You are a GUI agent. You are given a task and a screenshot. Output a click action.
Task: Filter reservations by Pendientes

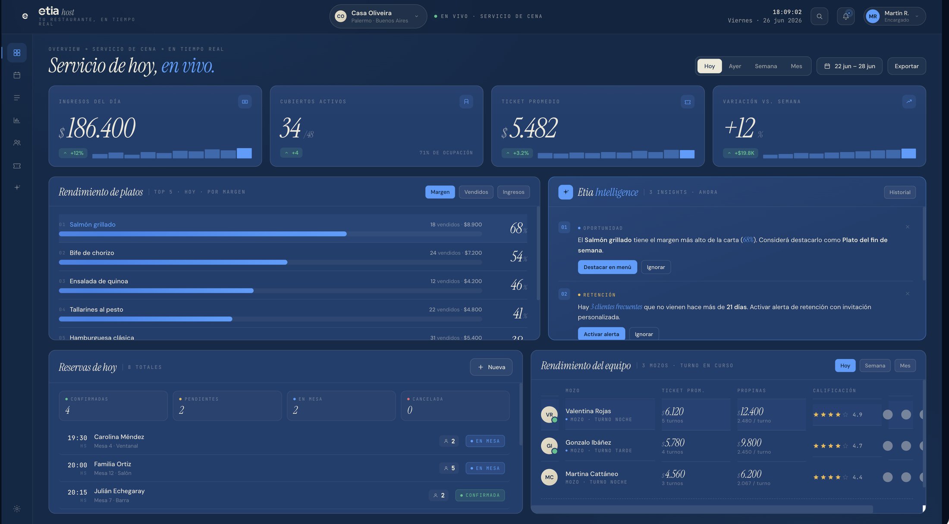pyautogui.click(x=227, y=406)
